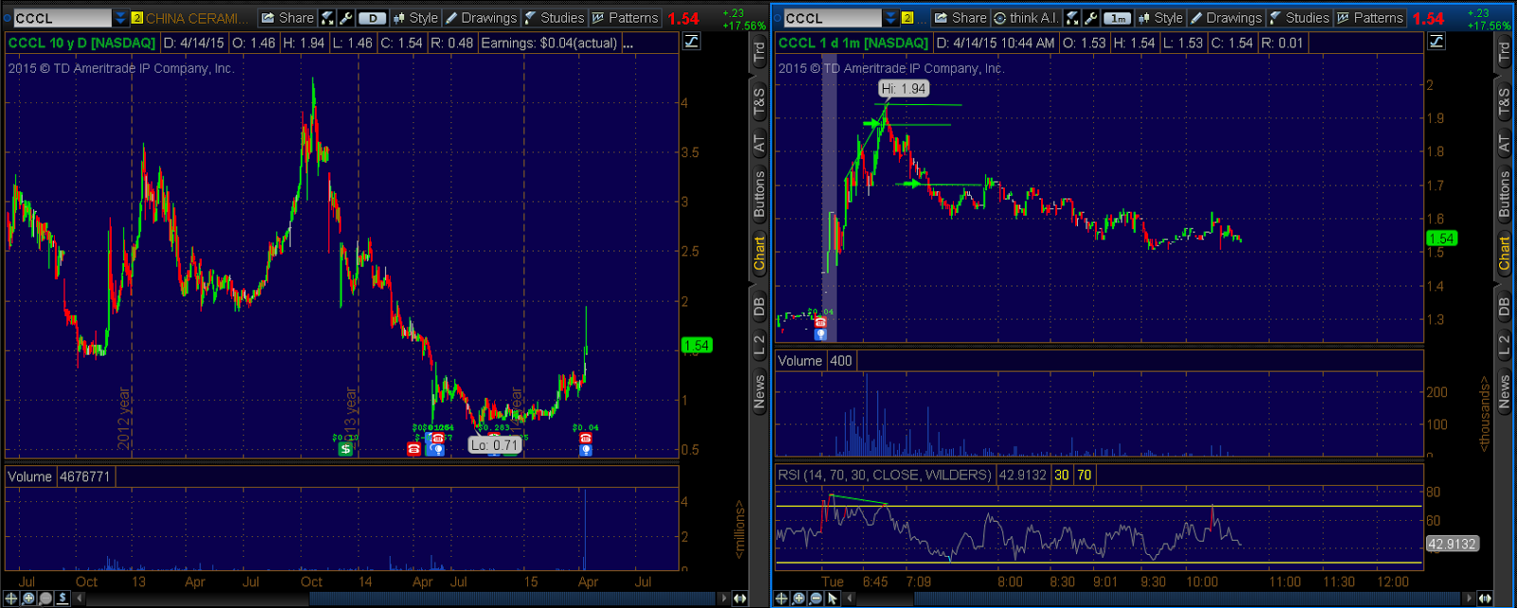Click think A.I. button

coord(1026,18)
